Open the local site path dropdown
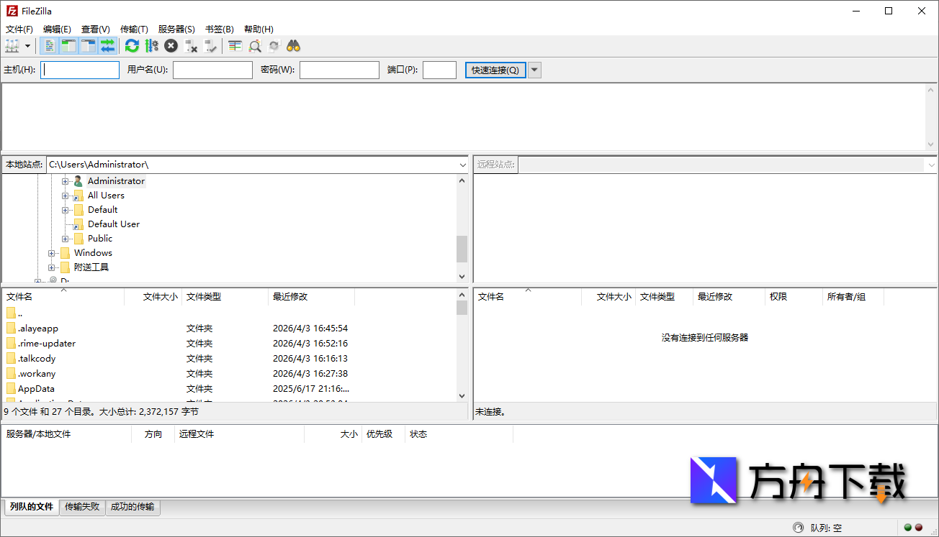Image resolution: width=939 pixels, height=537 pixels. (x=462, y=165)
